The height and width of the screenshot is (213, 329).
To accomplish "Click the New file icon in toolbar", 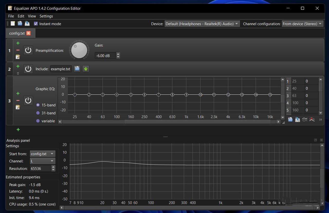I will coord(13,24).
